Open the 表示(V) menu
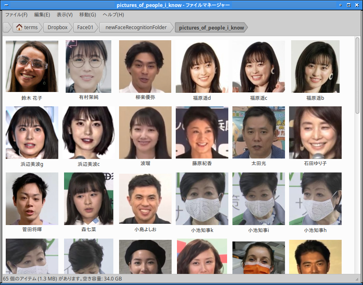 [64, 15]
